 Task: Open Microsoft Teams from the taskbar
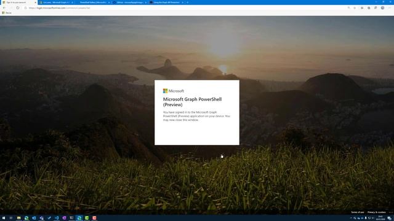(x=41, y=218)
